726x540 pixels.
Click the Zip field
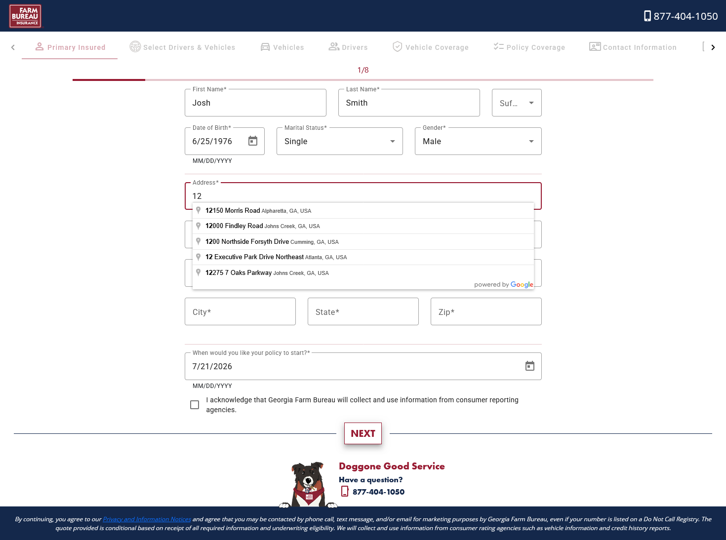coord(486,311)
